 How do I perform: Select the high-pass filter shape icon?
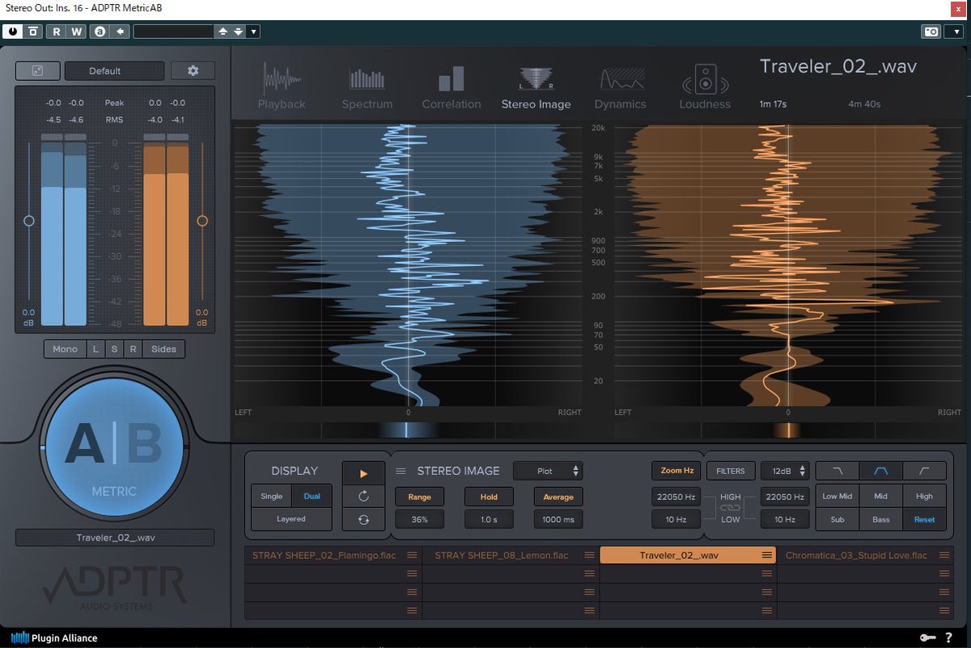(925, 471)
